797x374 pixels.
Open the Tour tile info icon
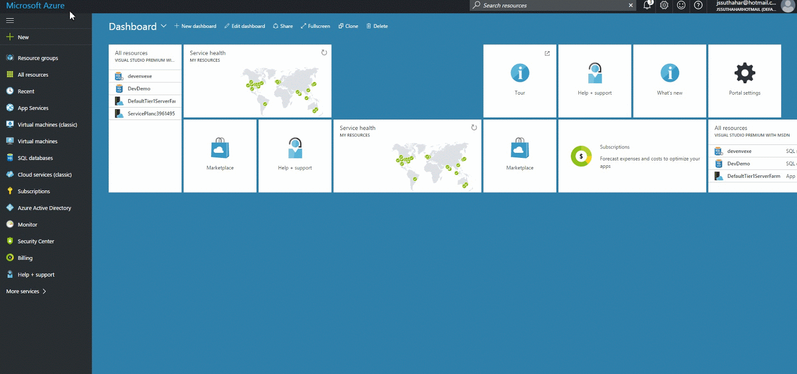tap(520, 73)
